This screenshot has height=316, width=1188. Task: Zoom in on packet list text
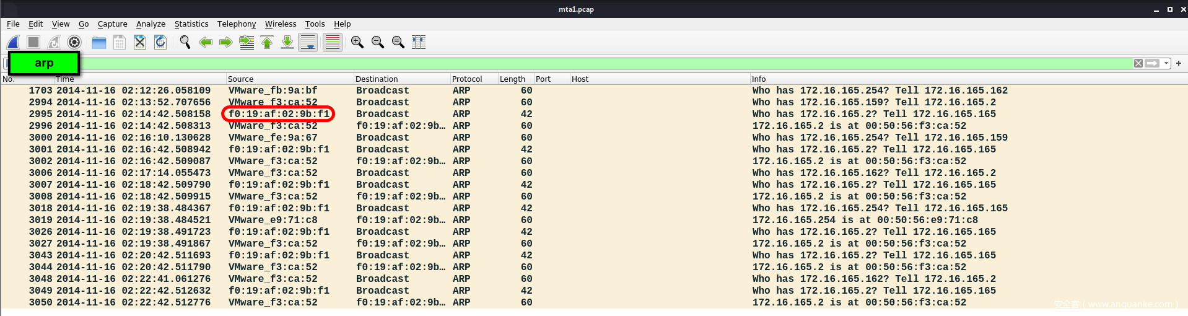pos(357,42)
